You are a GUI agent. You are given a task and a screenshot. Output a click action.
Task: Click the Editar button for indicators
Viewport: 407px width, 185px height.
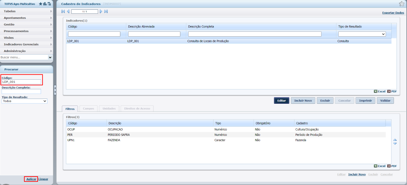[281, 101]
